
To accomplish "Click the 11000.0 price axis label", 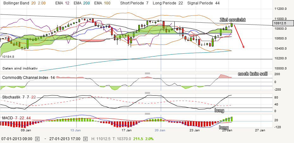I will tap(281, 19).
